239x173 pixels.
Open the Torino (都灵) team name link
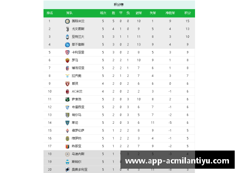coord(75,84)
